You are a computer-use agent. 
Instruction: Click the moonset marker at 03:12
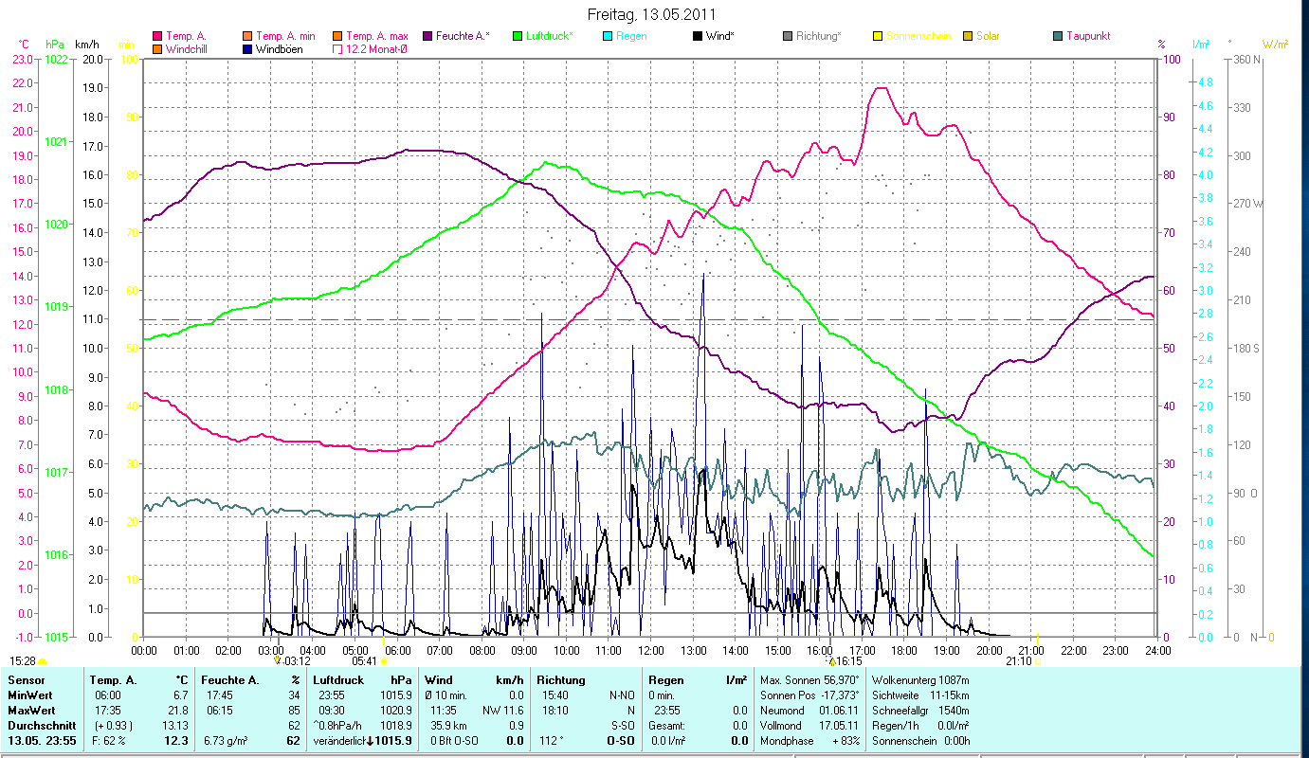click(x=278, y=660)
